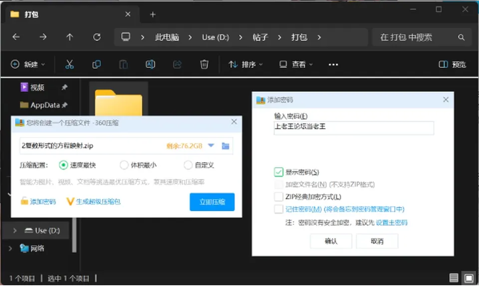
Task: Close the 打包 tab
Action: (128, 14)
